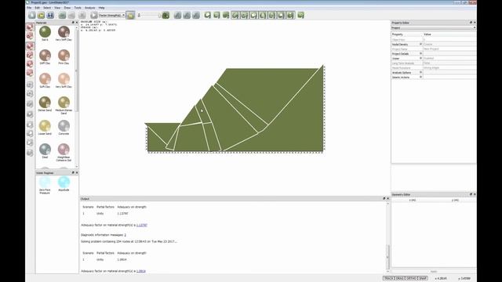Image resolution: width=502 pixels, height=282 pixels.
Task: Expand the Seismic Actions property
Action: pos(420,77)
